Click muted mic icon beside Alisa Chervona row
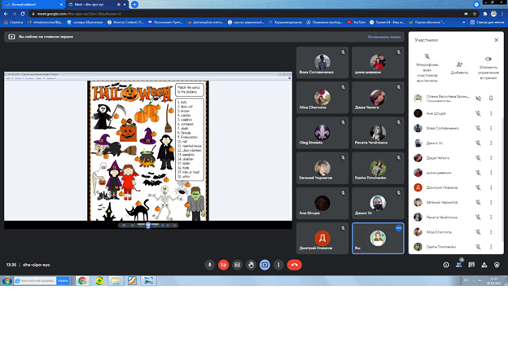This screenshot has height=339, width=508. click(478, 232)
